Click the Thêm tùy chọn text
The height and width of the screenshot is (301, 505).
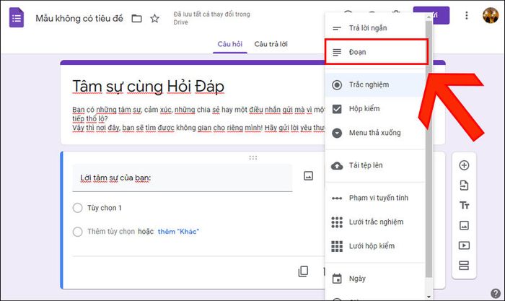pyautogui.click(x=111, y=232)
